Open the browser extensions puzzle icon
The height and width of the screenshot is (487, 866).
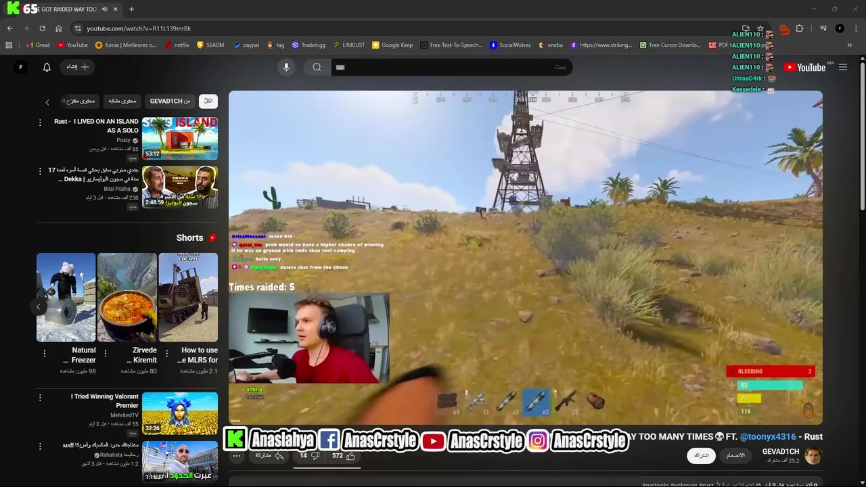click(x=800, y=28)
